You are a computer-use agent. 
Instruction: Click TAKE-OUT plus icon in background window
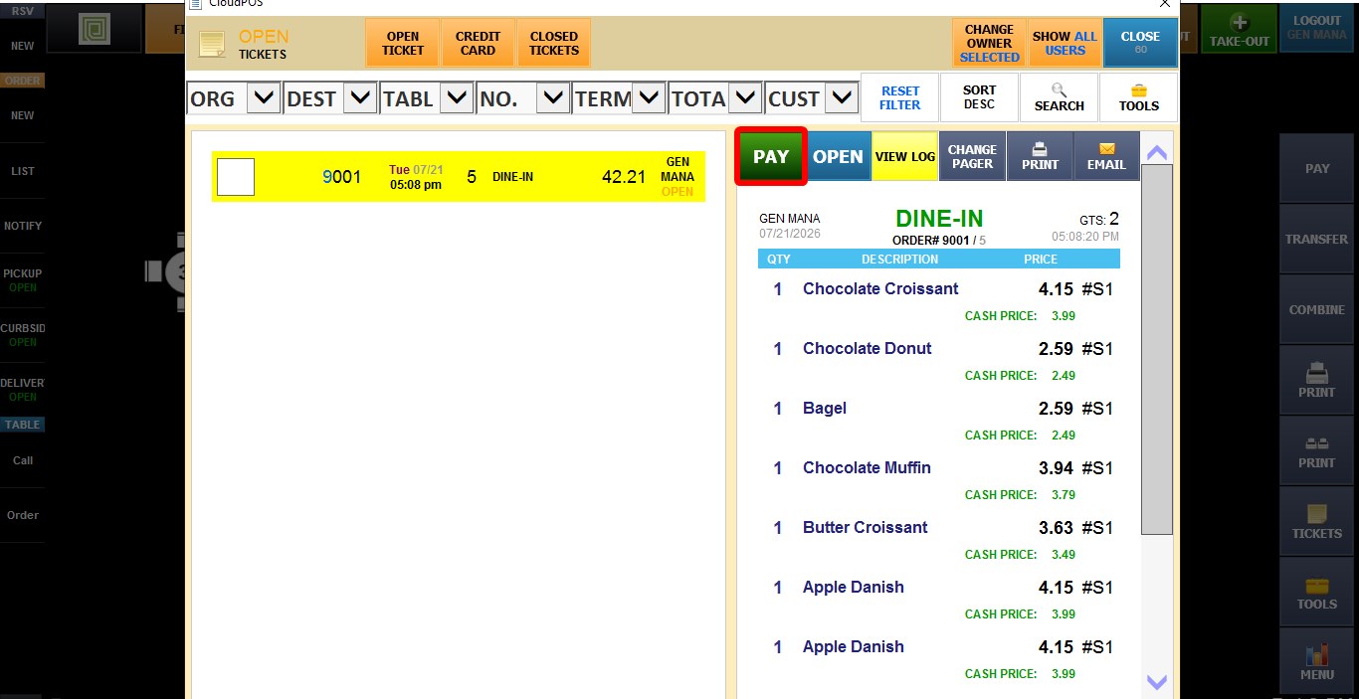pos(1239,30)
